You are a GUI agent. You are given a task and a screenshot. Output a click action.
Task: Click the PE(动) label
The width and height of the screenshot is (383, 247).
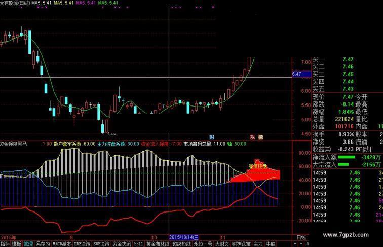(x=363, y=149)
